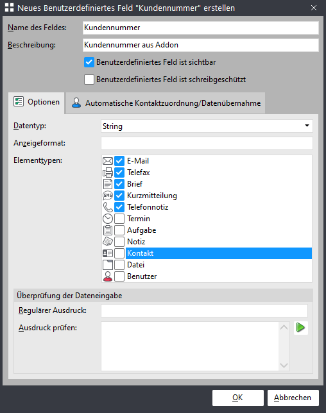Click the Abbrechen button
This screenshot has height=413, width=326.
(x=293, y=398)
